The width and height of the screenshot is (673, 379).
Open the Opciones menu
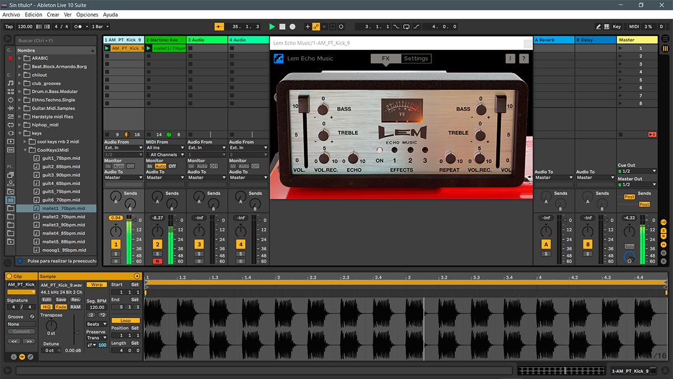[87, 15]
